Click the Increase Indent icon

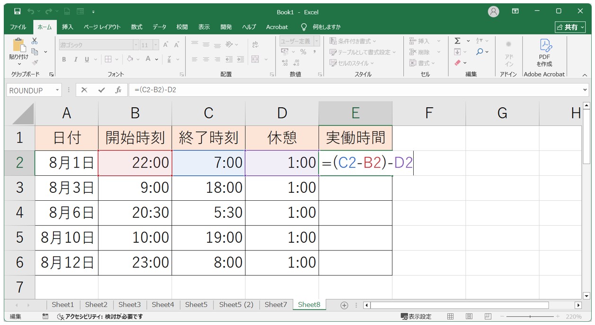point(240,59)
